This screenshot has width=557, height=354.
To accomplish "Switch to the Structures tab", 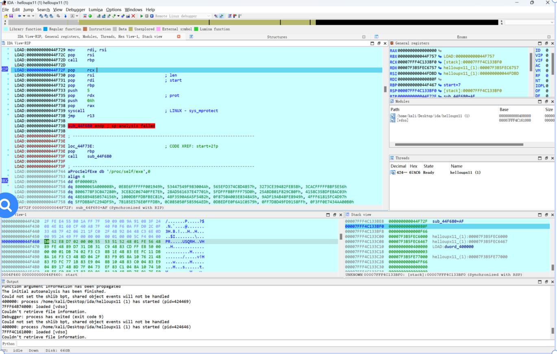I will tap(277, 37).
